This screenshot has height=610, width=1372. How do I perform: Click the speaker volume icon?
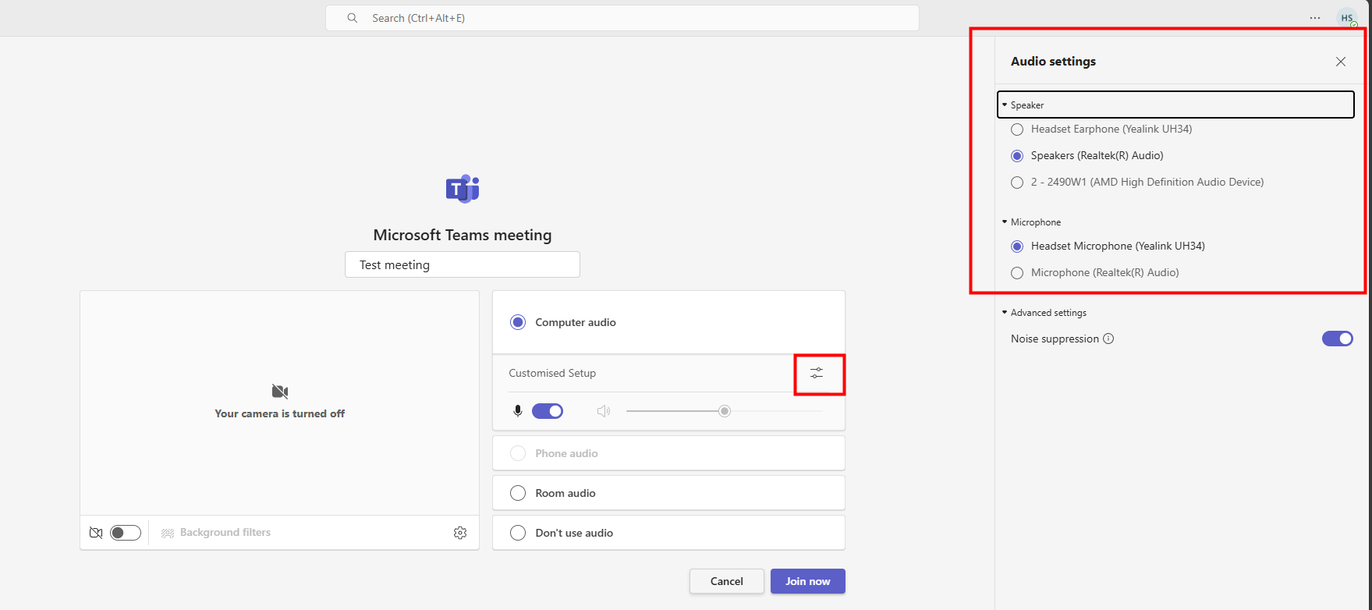point(604,411)
